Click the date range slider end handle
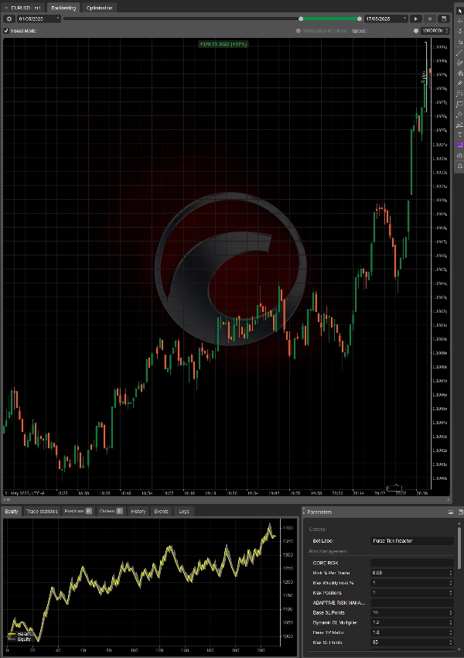 coord(359,19)
